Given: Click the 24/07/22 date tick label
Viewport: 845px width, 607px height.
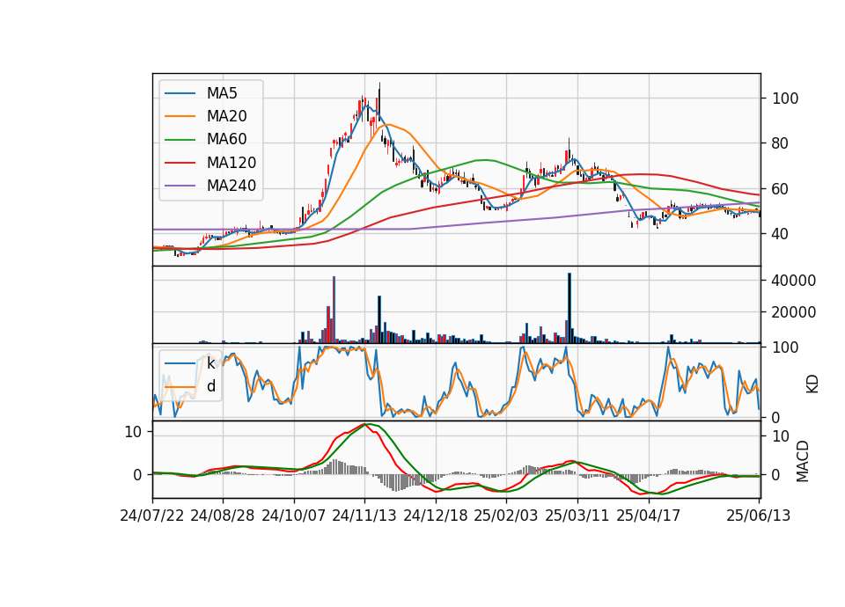Looking at the screenshot, I should (x=152, y=516).
